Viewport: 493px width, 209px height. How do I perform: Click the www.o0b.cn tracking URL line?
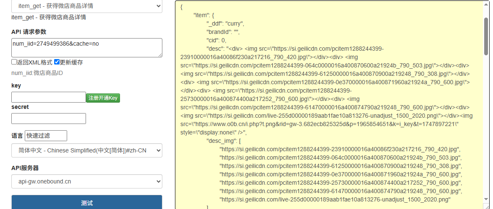coord(319,124)
